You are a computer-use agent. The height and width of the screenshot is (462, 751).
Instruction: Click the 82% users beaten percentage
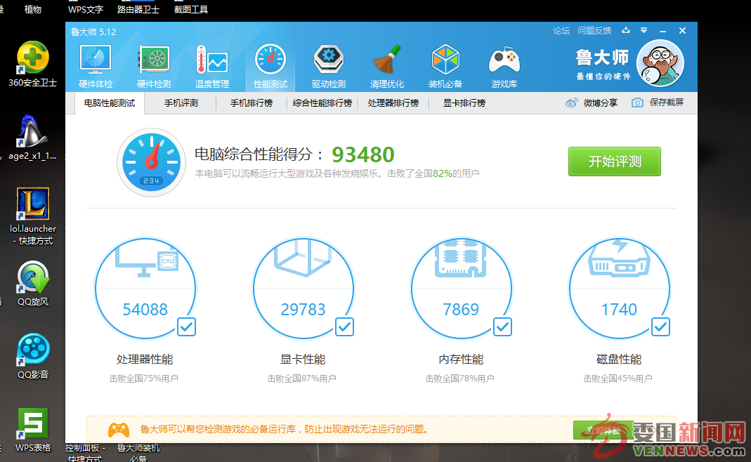tap(443, 173)
